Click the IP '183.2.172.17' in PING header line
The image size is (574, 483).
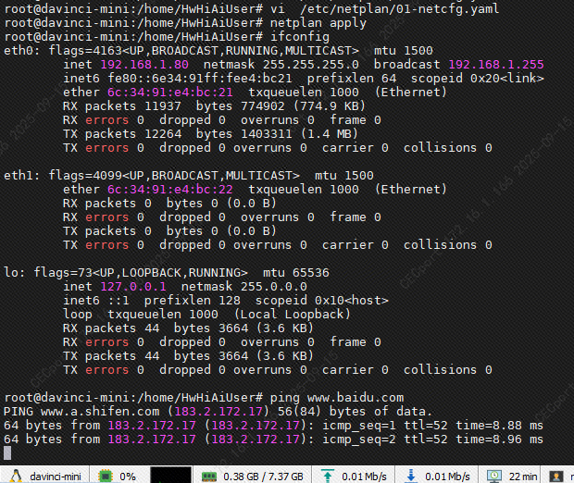218,411
